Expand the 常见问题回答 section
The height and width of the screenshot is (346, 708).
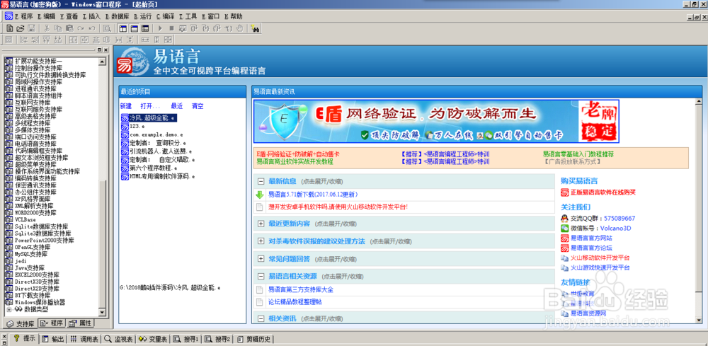tap(261, 258)
